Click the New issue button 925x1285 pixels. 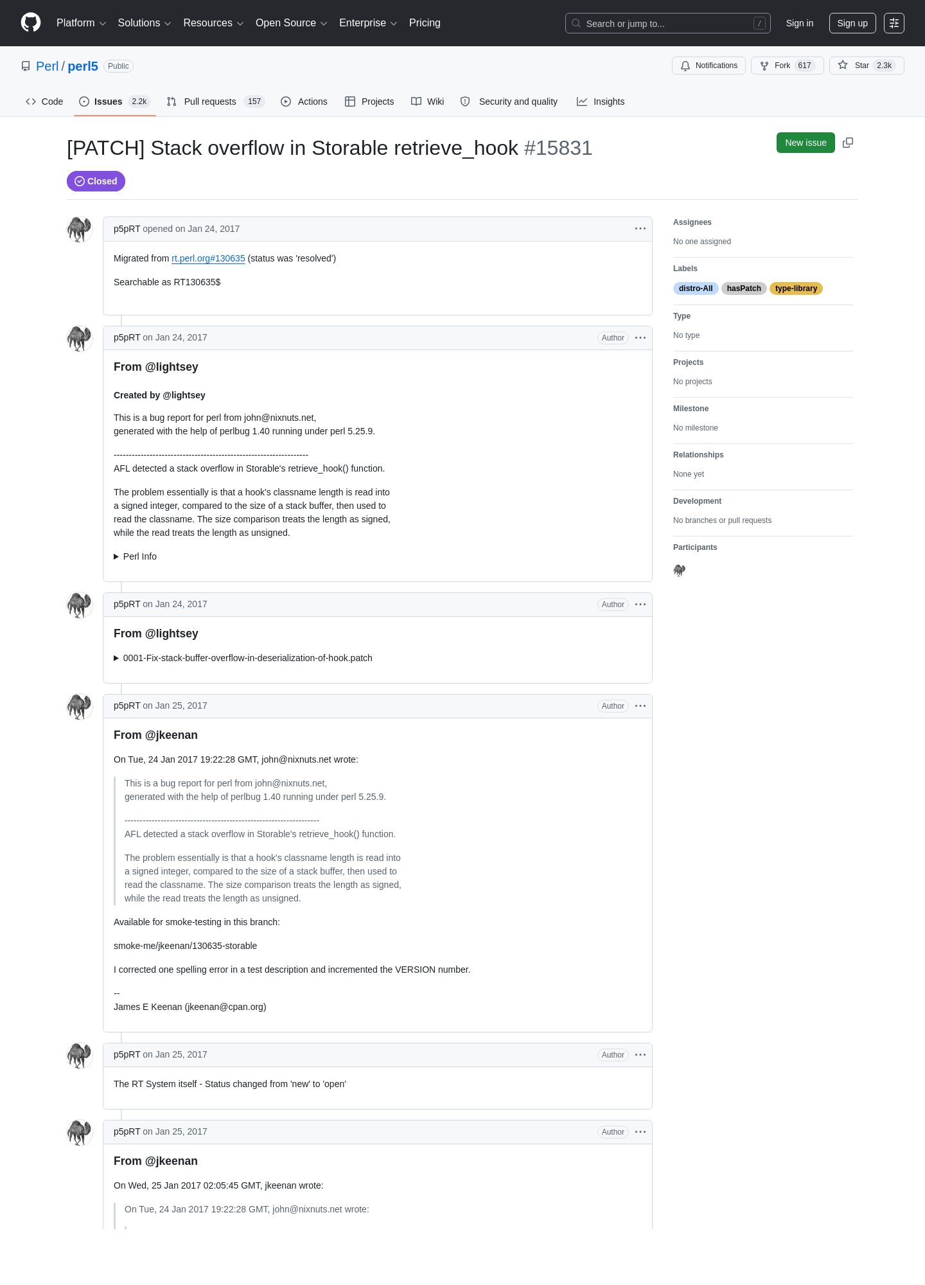tap(806, 143)
